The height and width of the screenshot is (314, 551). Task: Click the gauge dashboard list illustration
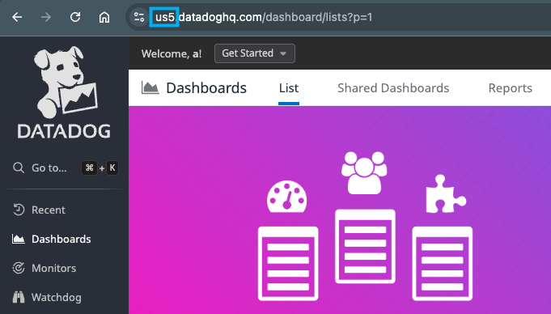(x=288, y=240)
